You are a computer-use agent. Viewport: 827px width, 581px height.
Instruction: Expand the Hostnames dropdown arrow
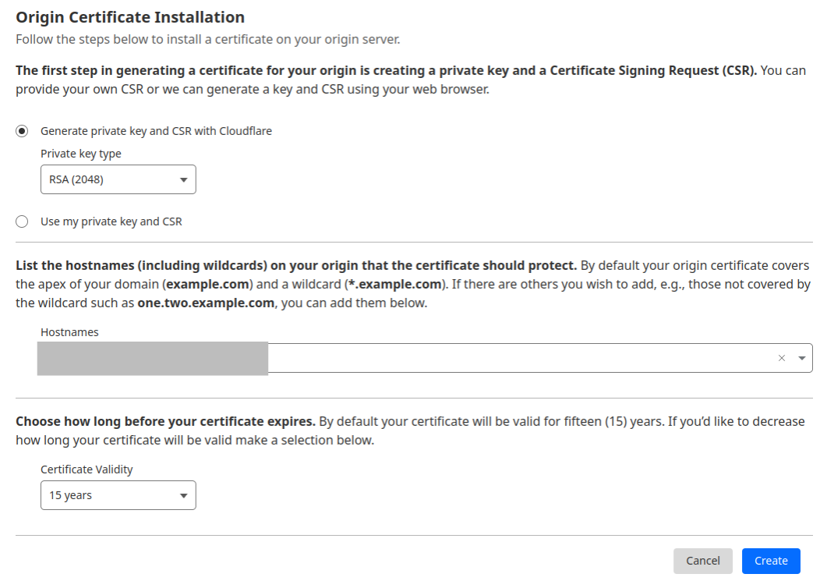click(x=802, y=358)
